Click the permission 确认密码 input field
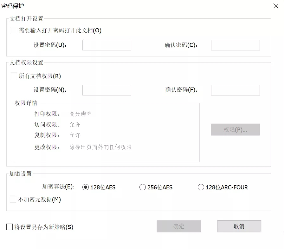The image size is (284, 249). [x=235, y=90]
